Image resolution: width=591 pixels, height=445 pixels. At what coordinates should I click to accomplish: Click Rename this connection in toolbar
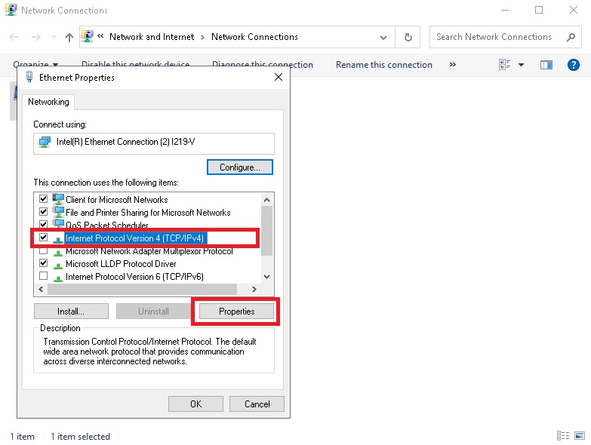coord(384,65)
